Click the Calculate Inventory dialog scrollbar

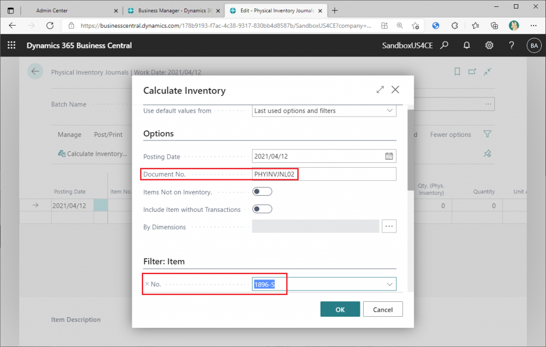(411, 150)
